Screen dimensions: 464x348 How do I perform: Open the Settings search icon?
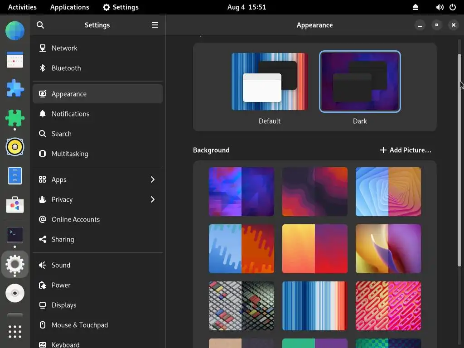point(40,25)
